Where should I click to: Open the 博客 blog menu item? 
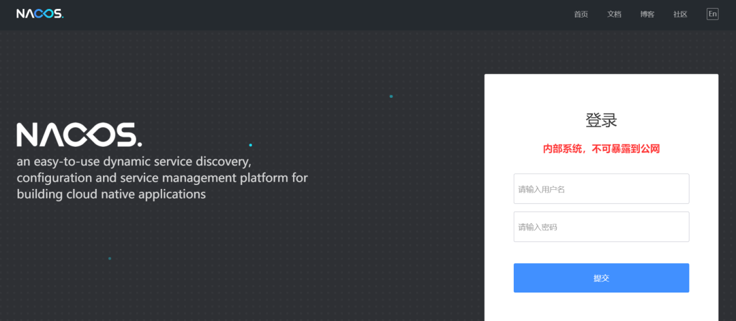click(647, 14)
